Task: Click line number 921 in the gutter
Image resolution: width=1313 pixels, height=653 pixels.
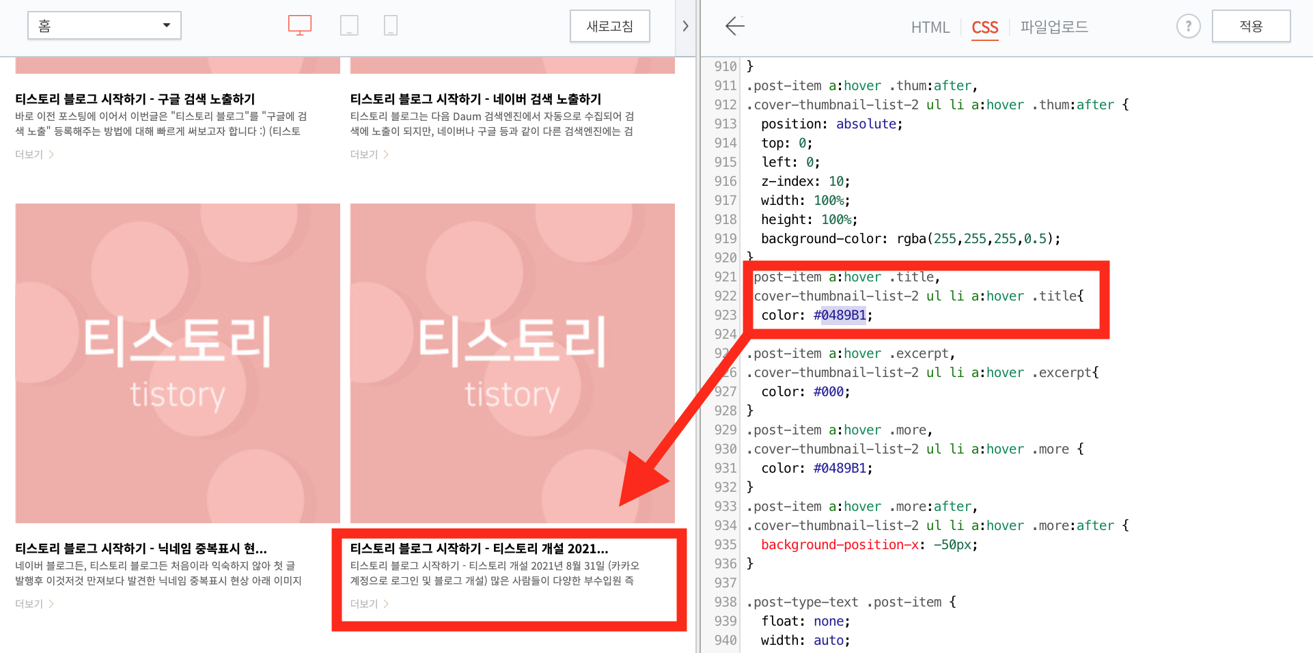Action: pyautogui.click(x=725, y=277)
